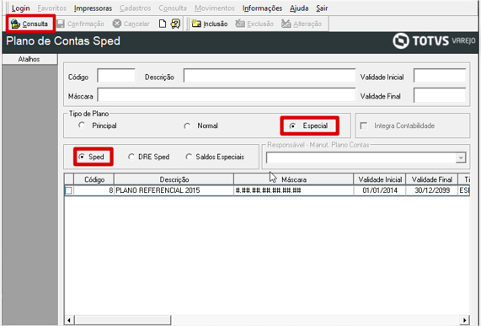
Task: Open the Cadastros menu
Action: click(x=136, y=8)
